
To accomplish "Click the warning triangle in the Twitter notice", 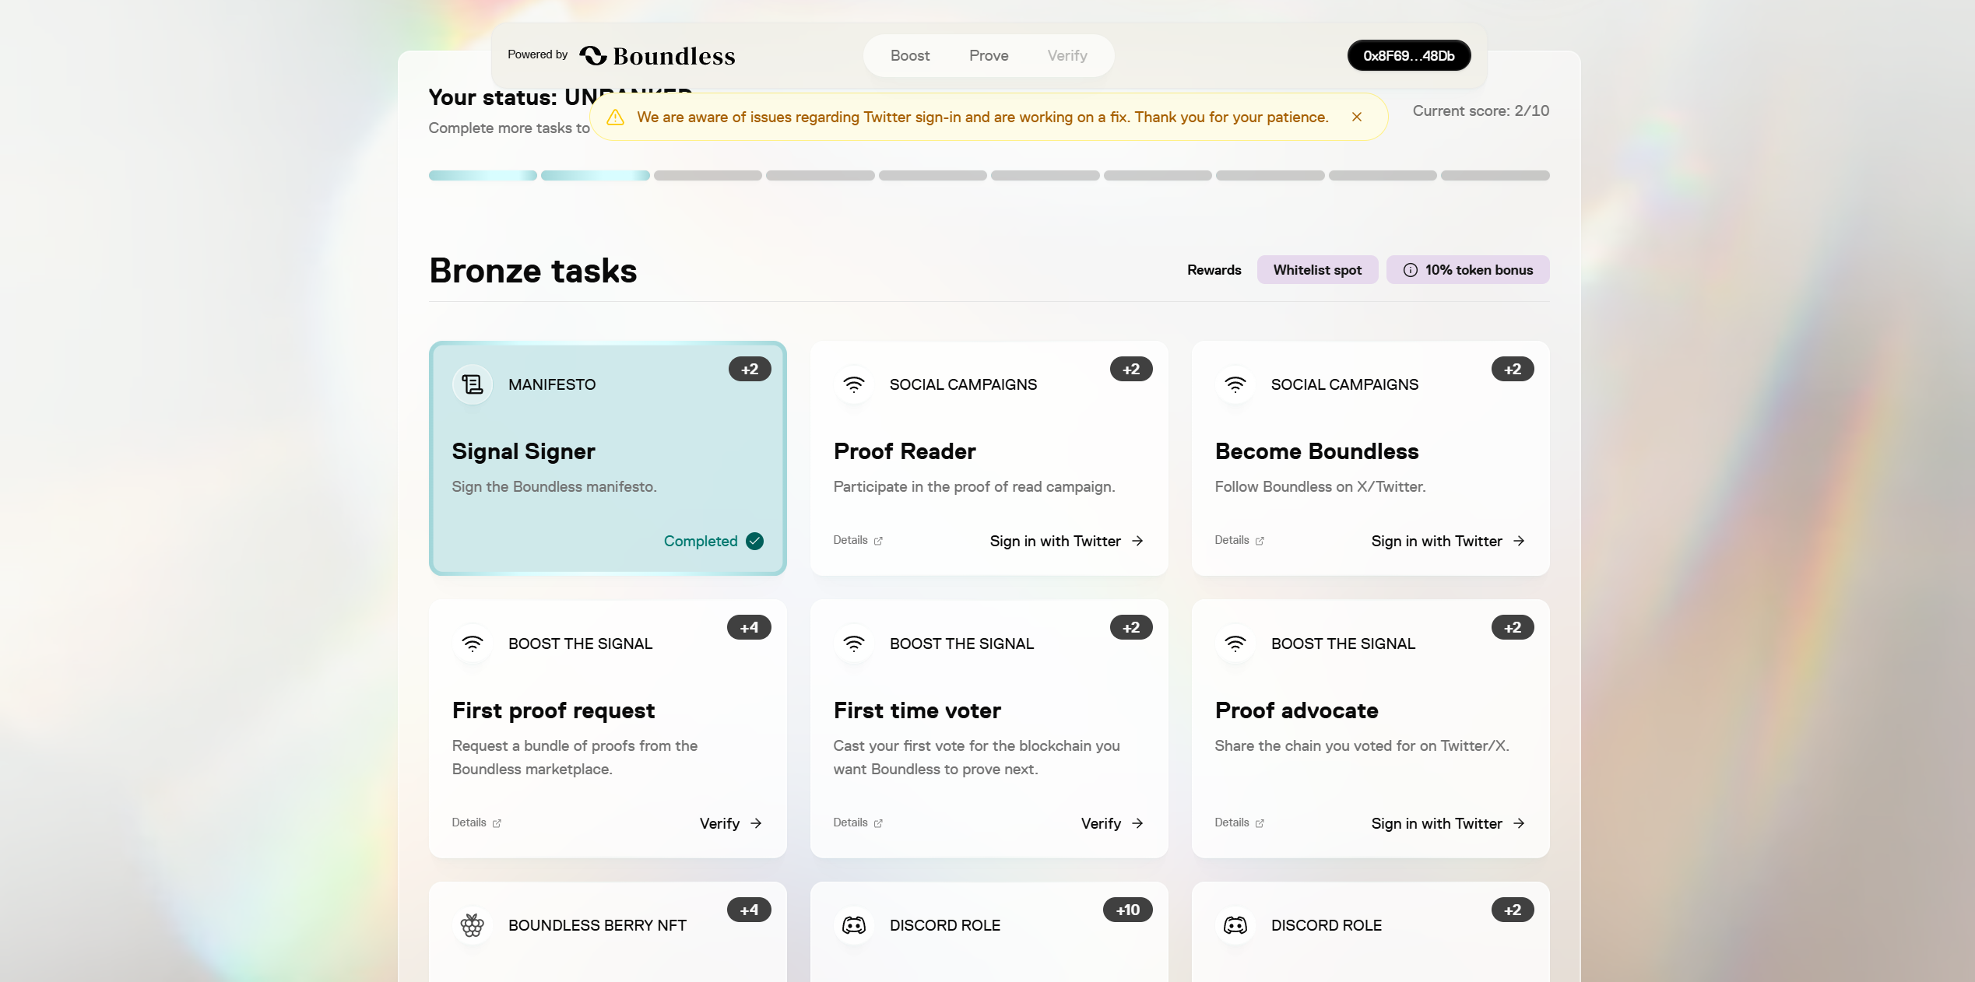I will click(x=615, y=117).
